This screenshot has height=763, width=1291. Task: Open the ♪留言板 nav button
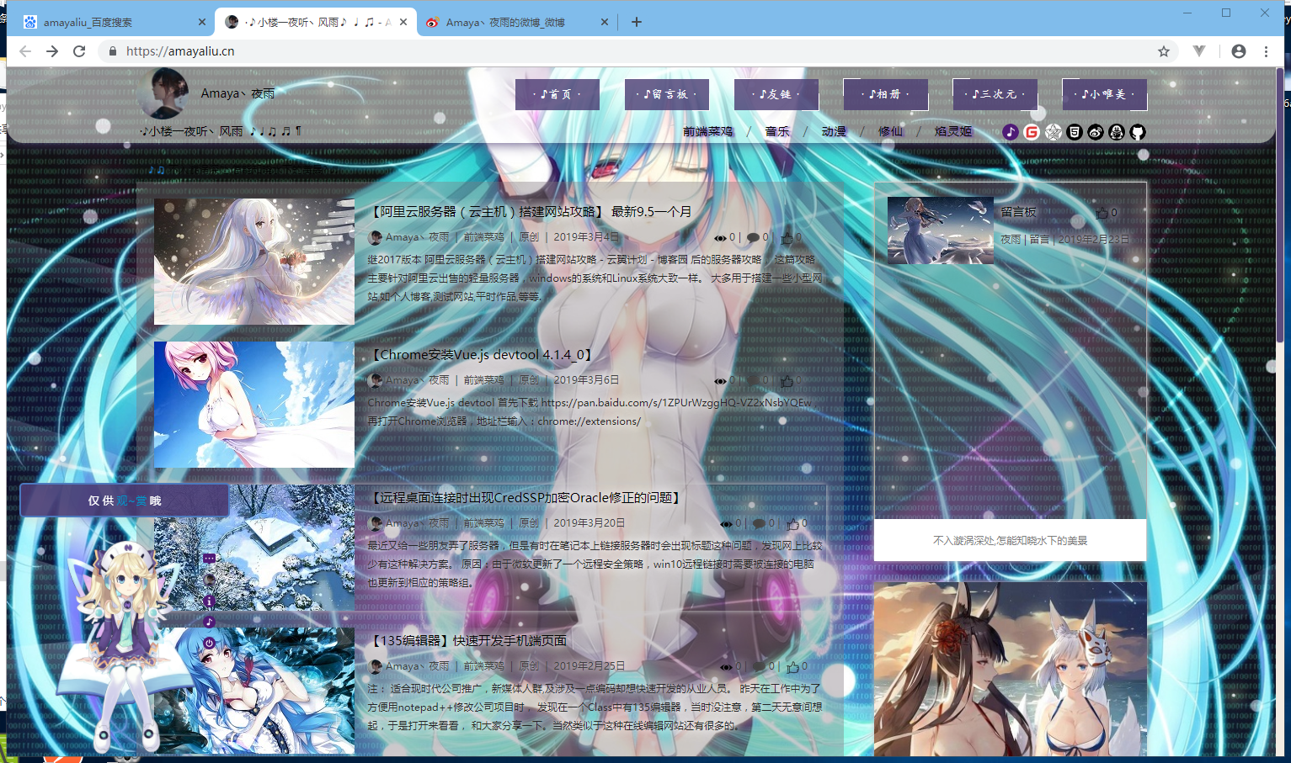pos(667,94)
